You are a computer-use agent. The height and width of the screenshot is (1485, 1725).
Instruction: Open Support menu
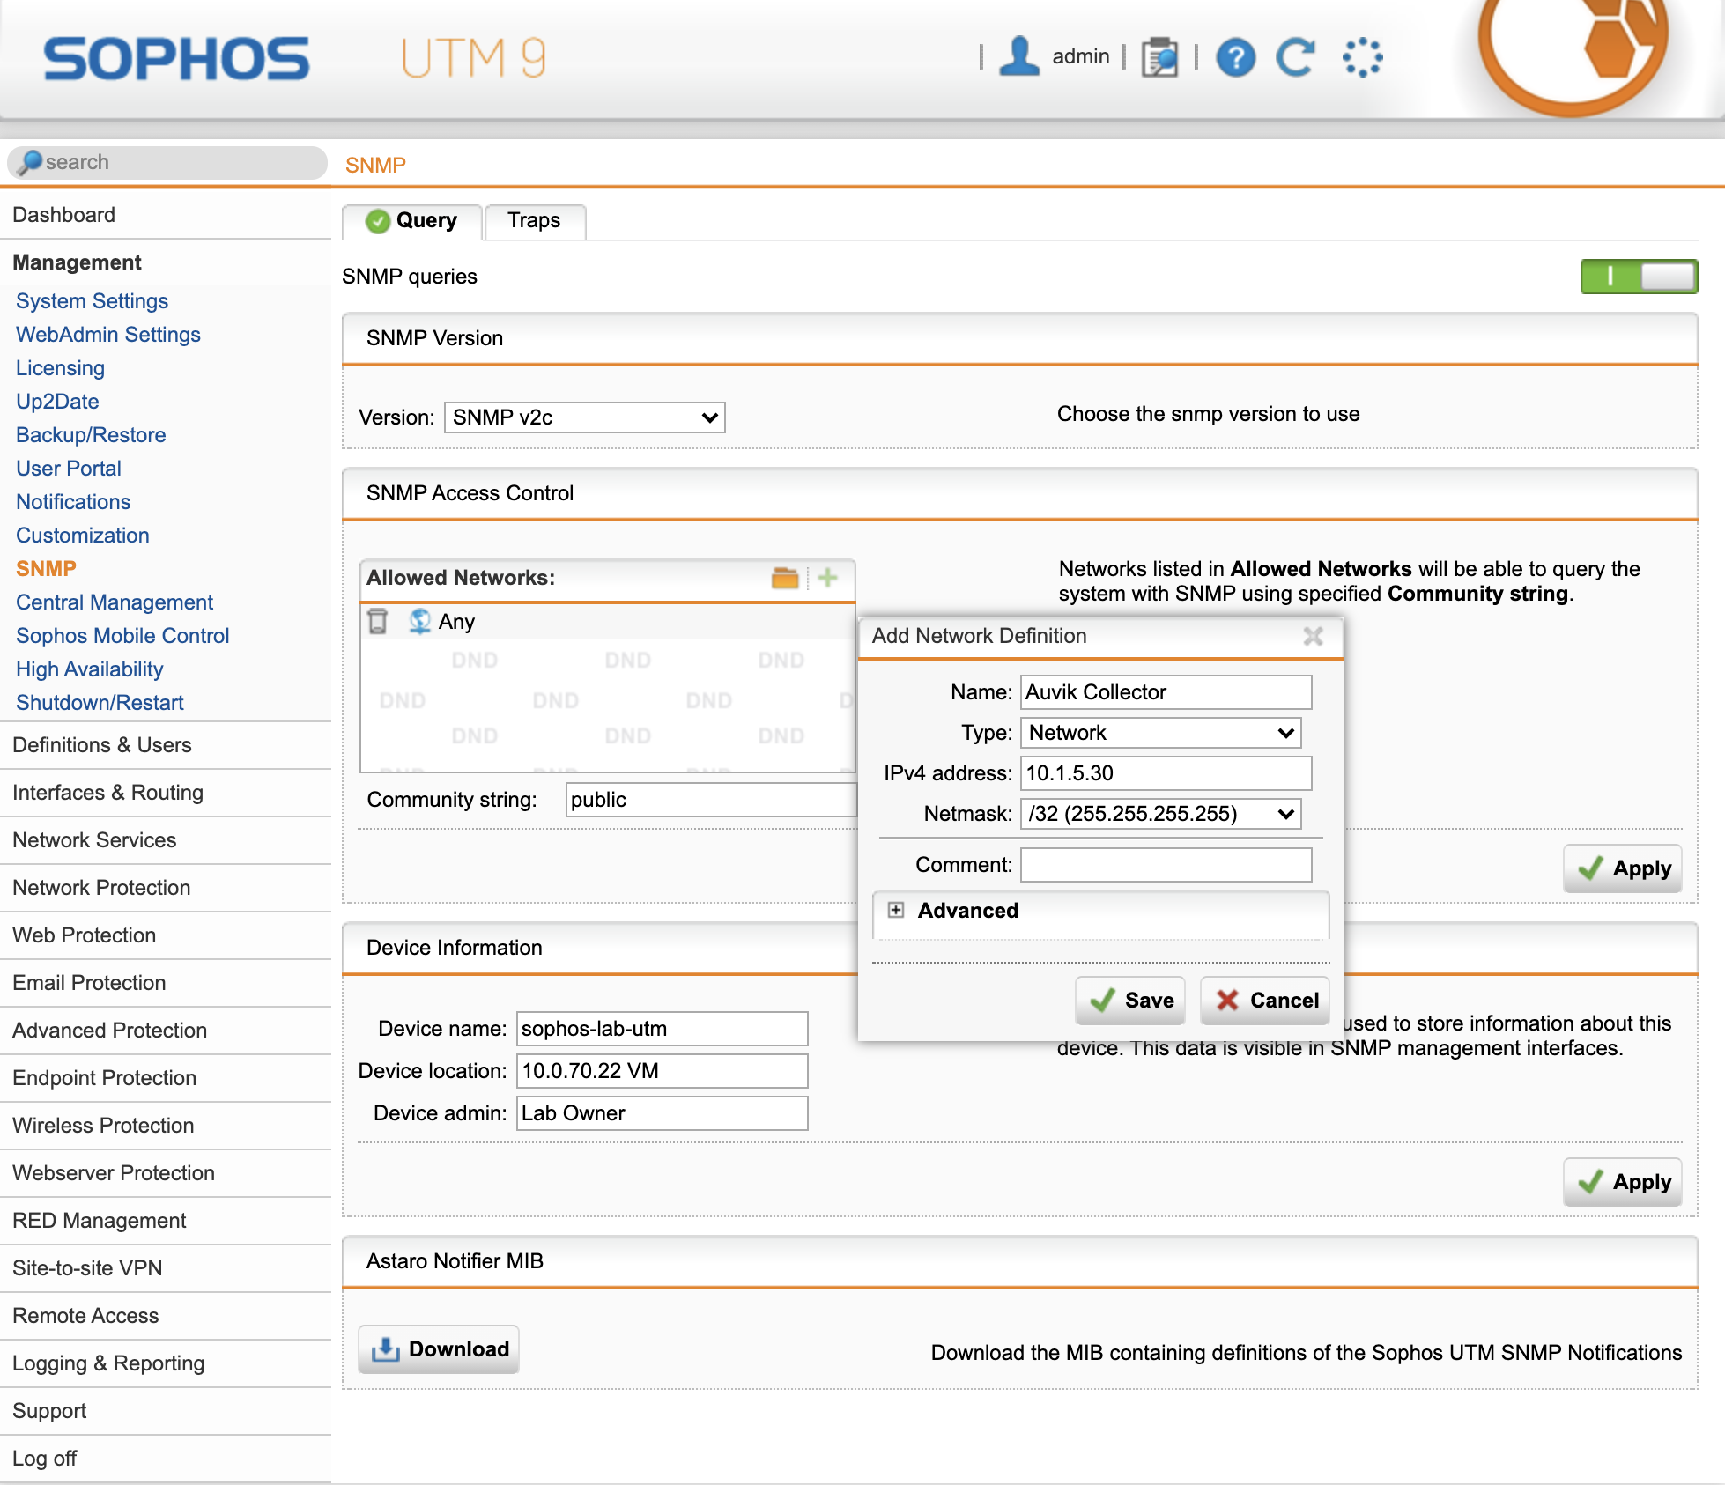166,1411
